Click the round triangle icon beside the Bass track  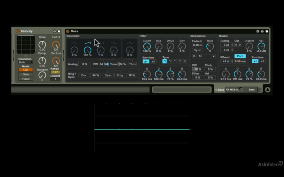[268, 90]
